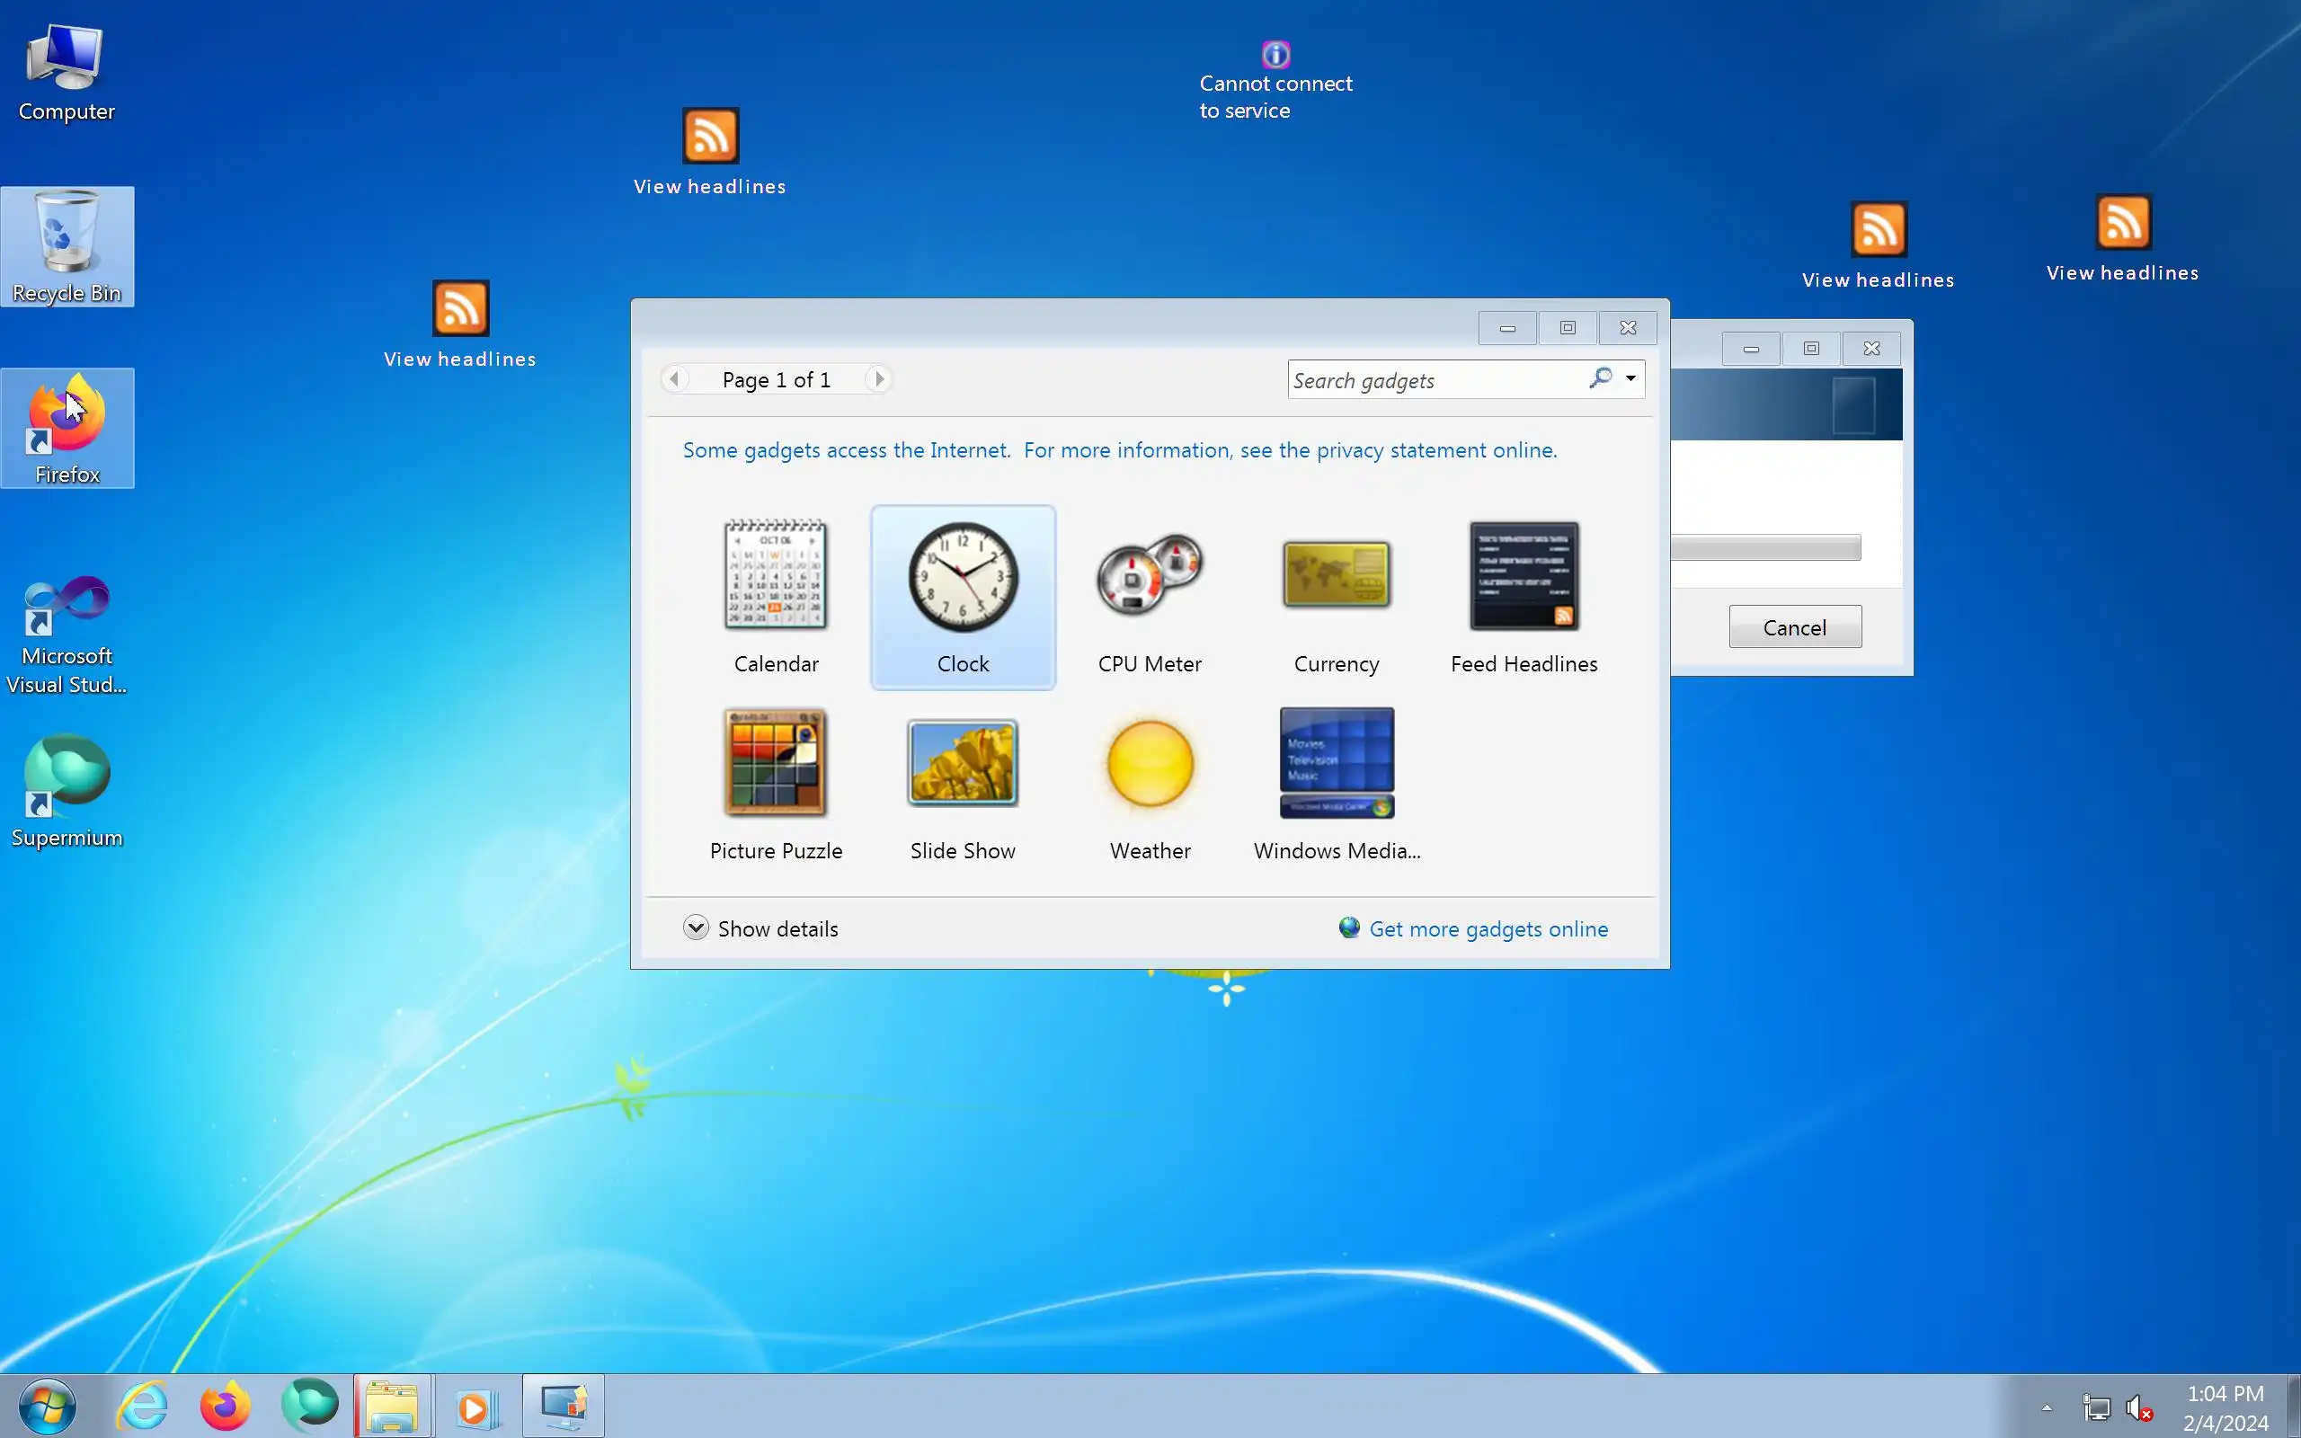Open the search options dropdown arrow
This screenshot has width=2301, height=1438.
[x=1630, y=378]
